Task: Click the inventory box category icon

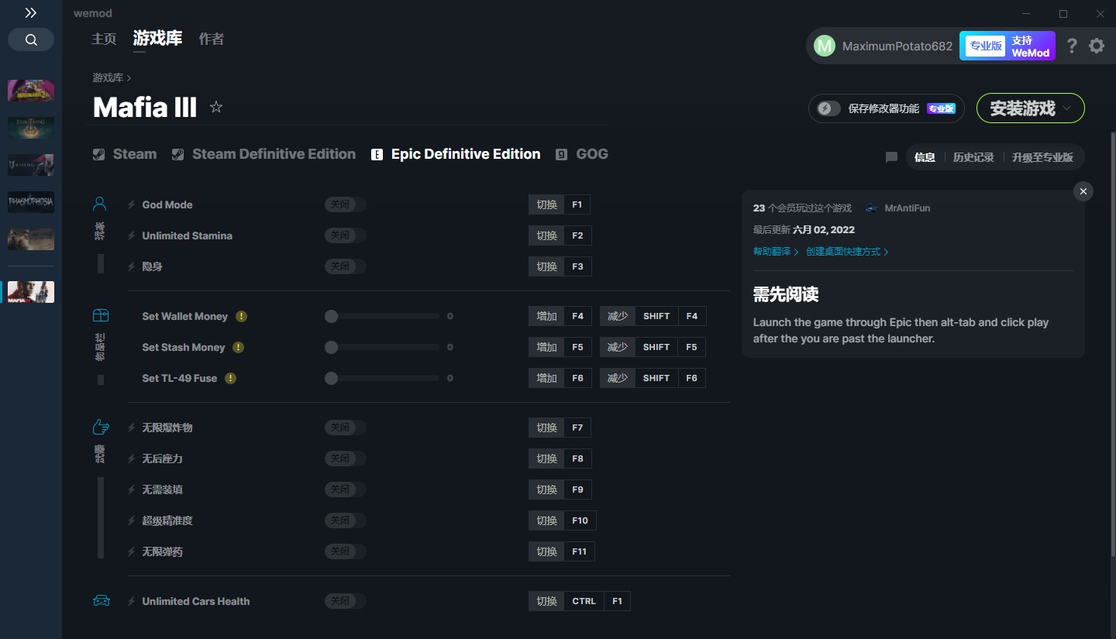Action: tap(101, 315)
